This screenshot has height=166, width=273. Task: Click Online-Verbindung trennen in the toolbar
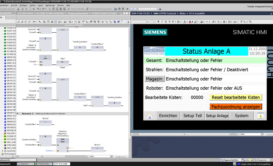tap(99, 9)
